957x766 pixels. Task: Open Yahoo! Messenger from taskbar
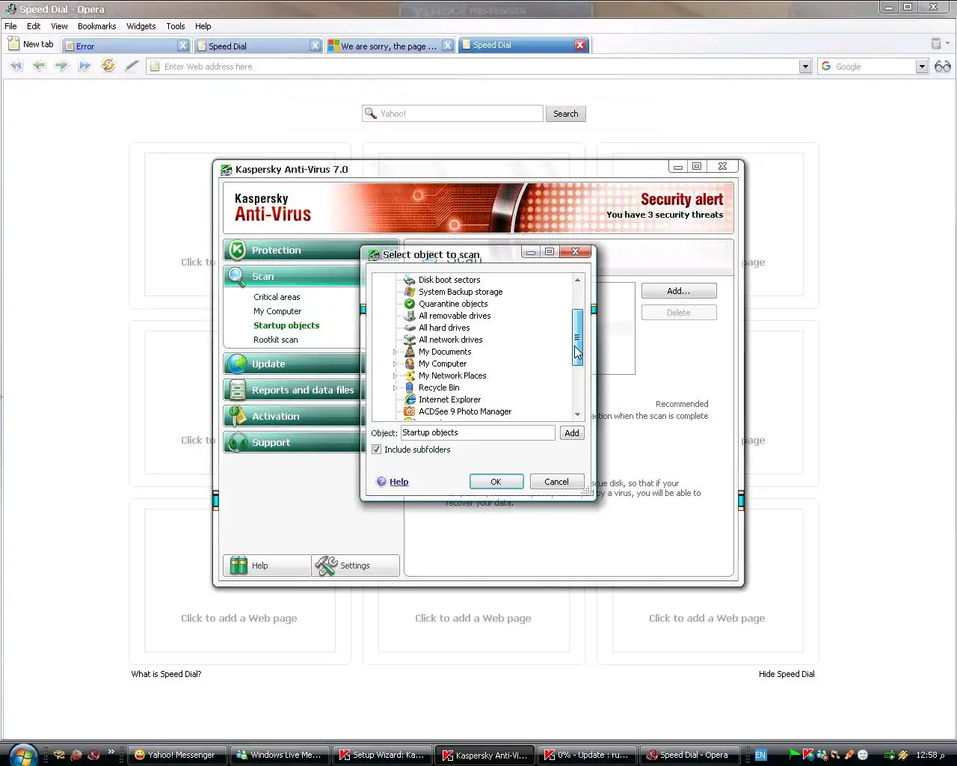coord(177,755)
